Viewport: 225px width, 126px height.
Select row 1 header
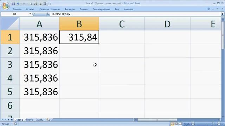[x=10, y=37]
